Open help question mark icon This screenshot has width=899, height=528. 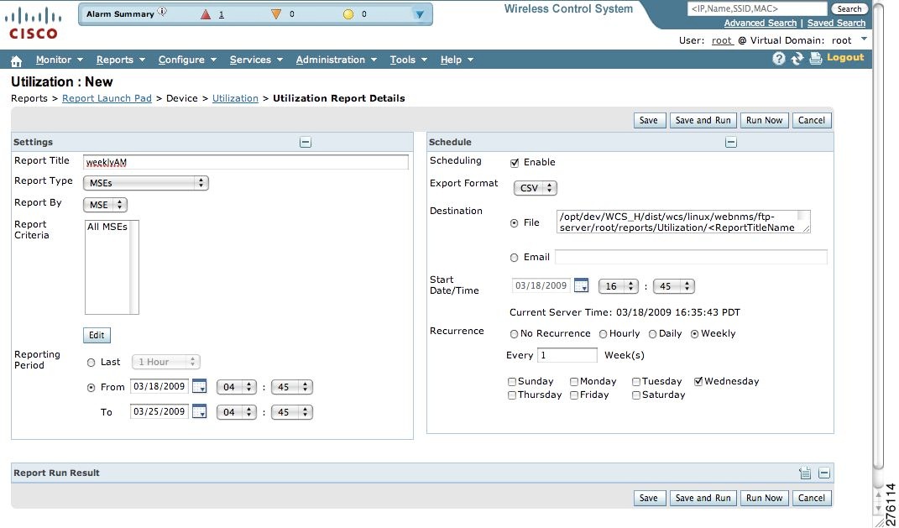778,59
